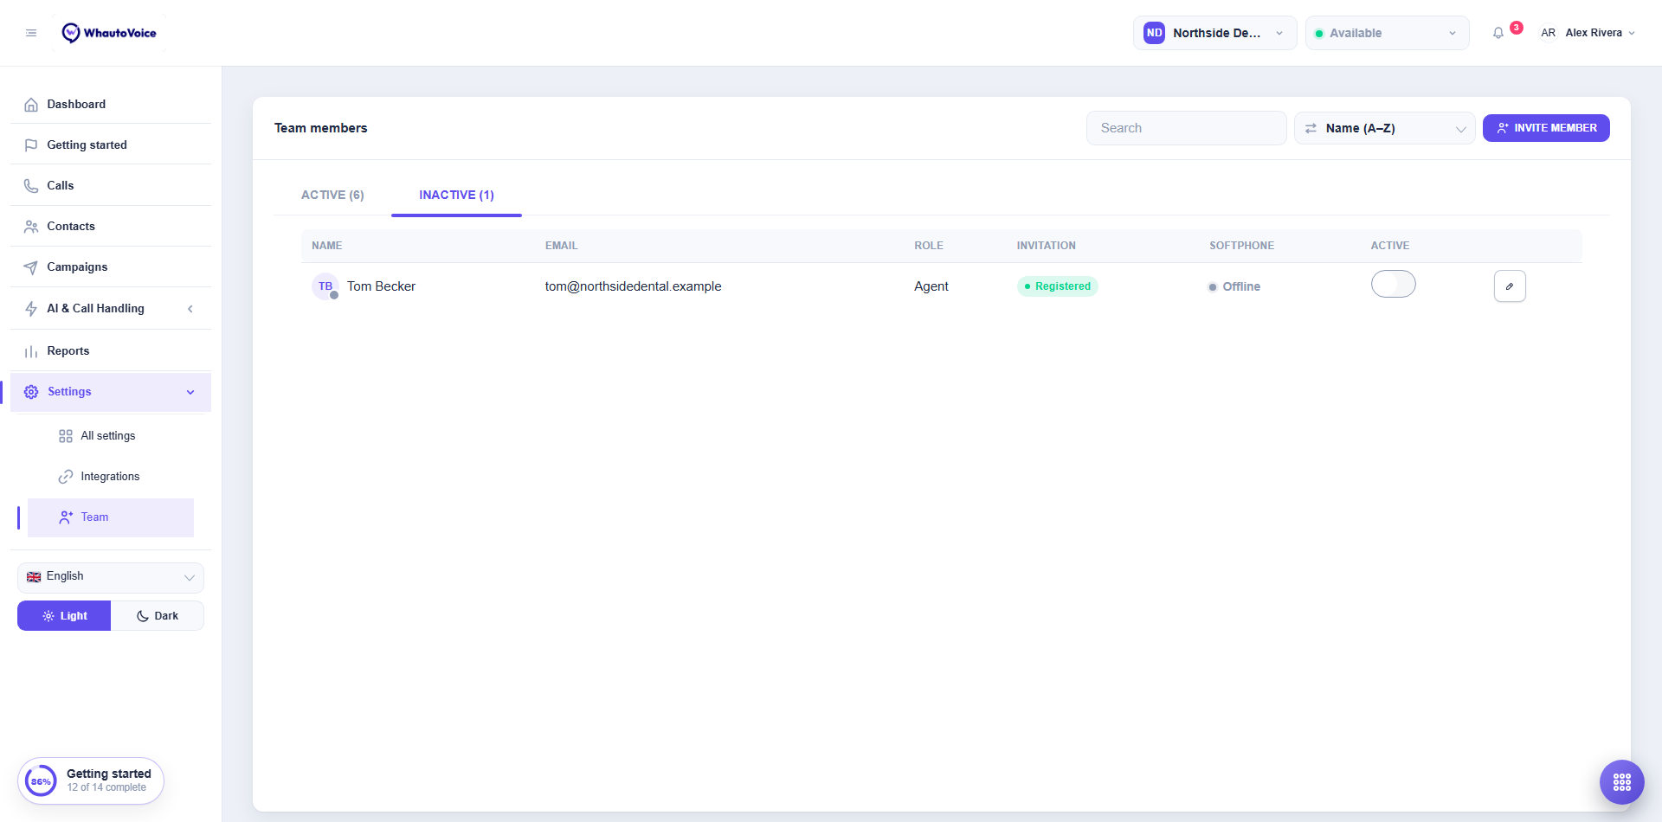1662x822 pixels.
Task: Click the tom@northsidedental.example email
Action: click(x=633, y=286)
